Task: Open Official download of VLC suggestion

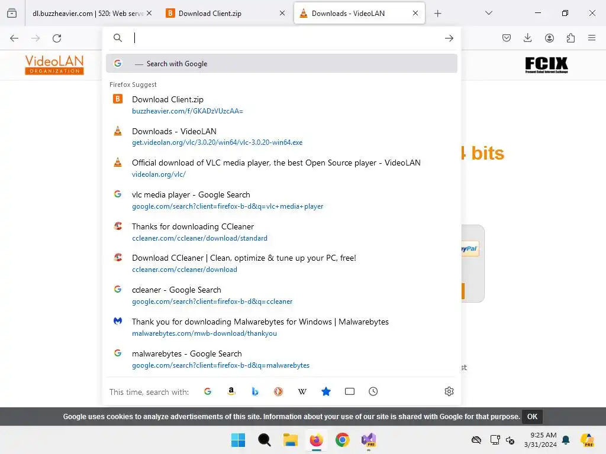Action: (281, 168)
